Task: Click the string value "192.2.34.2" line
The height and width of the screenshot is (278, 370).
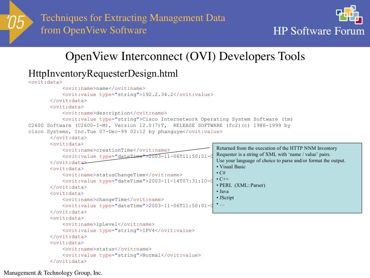Action: (138, 94)
